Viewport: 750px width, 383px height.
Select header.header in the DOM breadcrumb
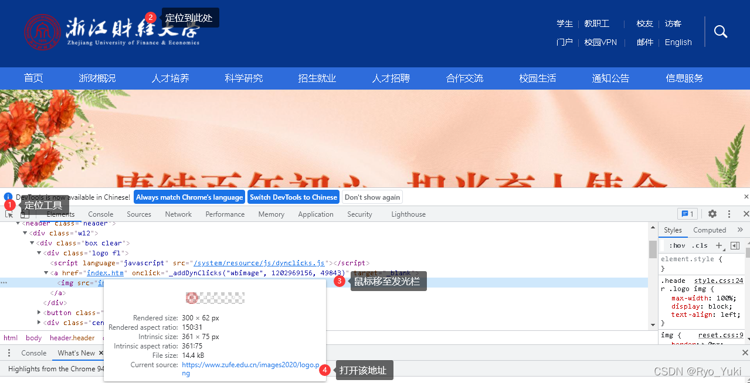pyautogui.click(x=72, y=338)
